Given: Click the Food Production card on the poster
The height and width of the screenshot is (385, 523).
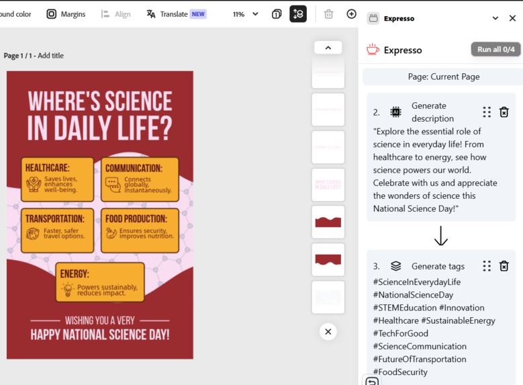Looking at the screenshot, I should pos(140,230).
